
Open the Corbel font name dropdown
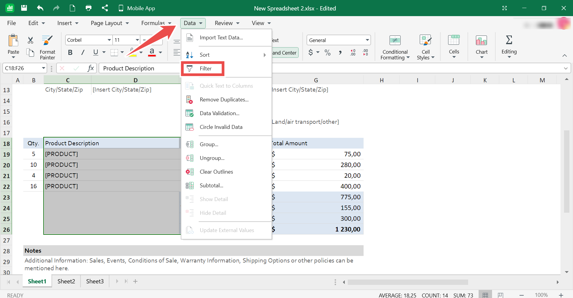109,40
